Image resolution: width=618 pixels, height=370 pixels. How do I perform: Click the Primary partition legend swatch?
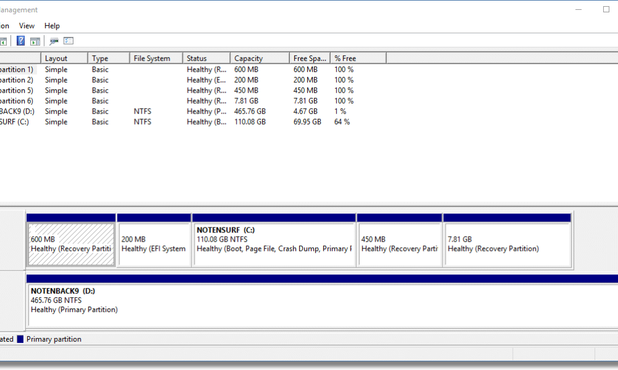click(x=20, y=339)
